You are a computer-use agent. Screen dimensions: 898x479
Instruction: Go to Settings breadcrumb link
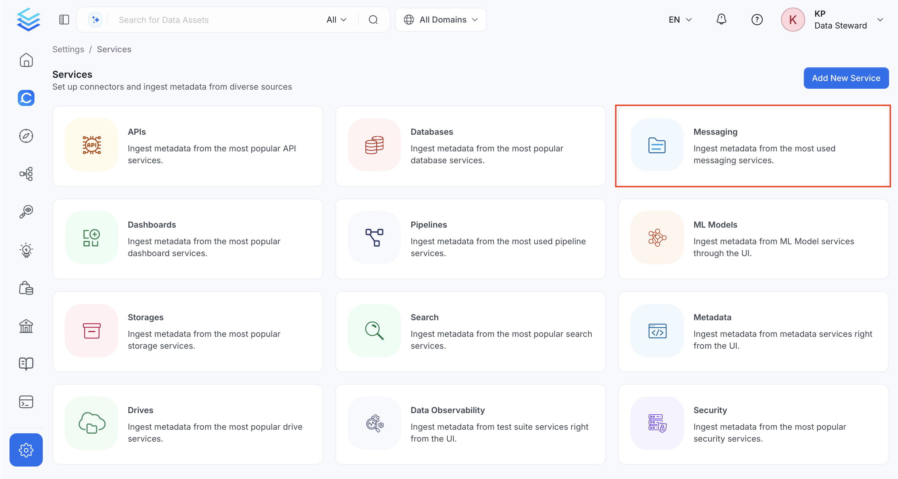68,49
